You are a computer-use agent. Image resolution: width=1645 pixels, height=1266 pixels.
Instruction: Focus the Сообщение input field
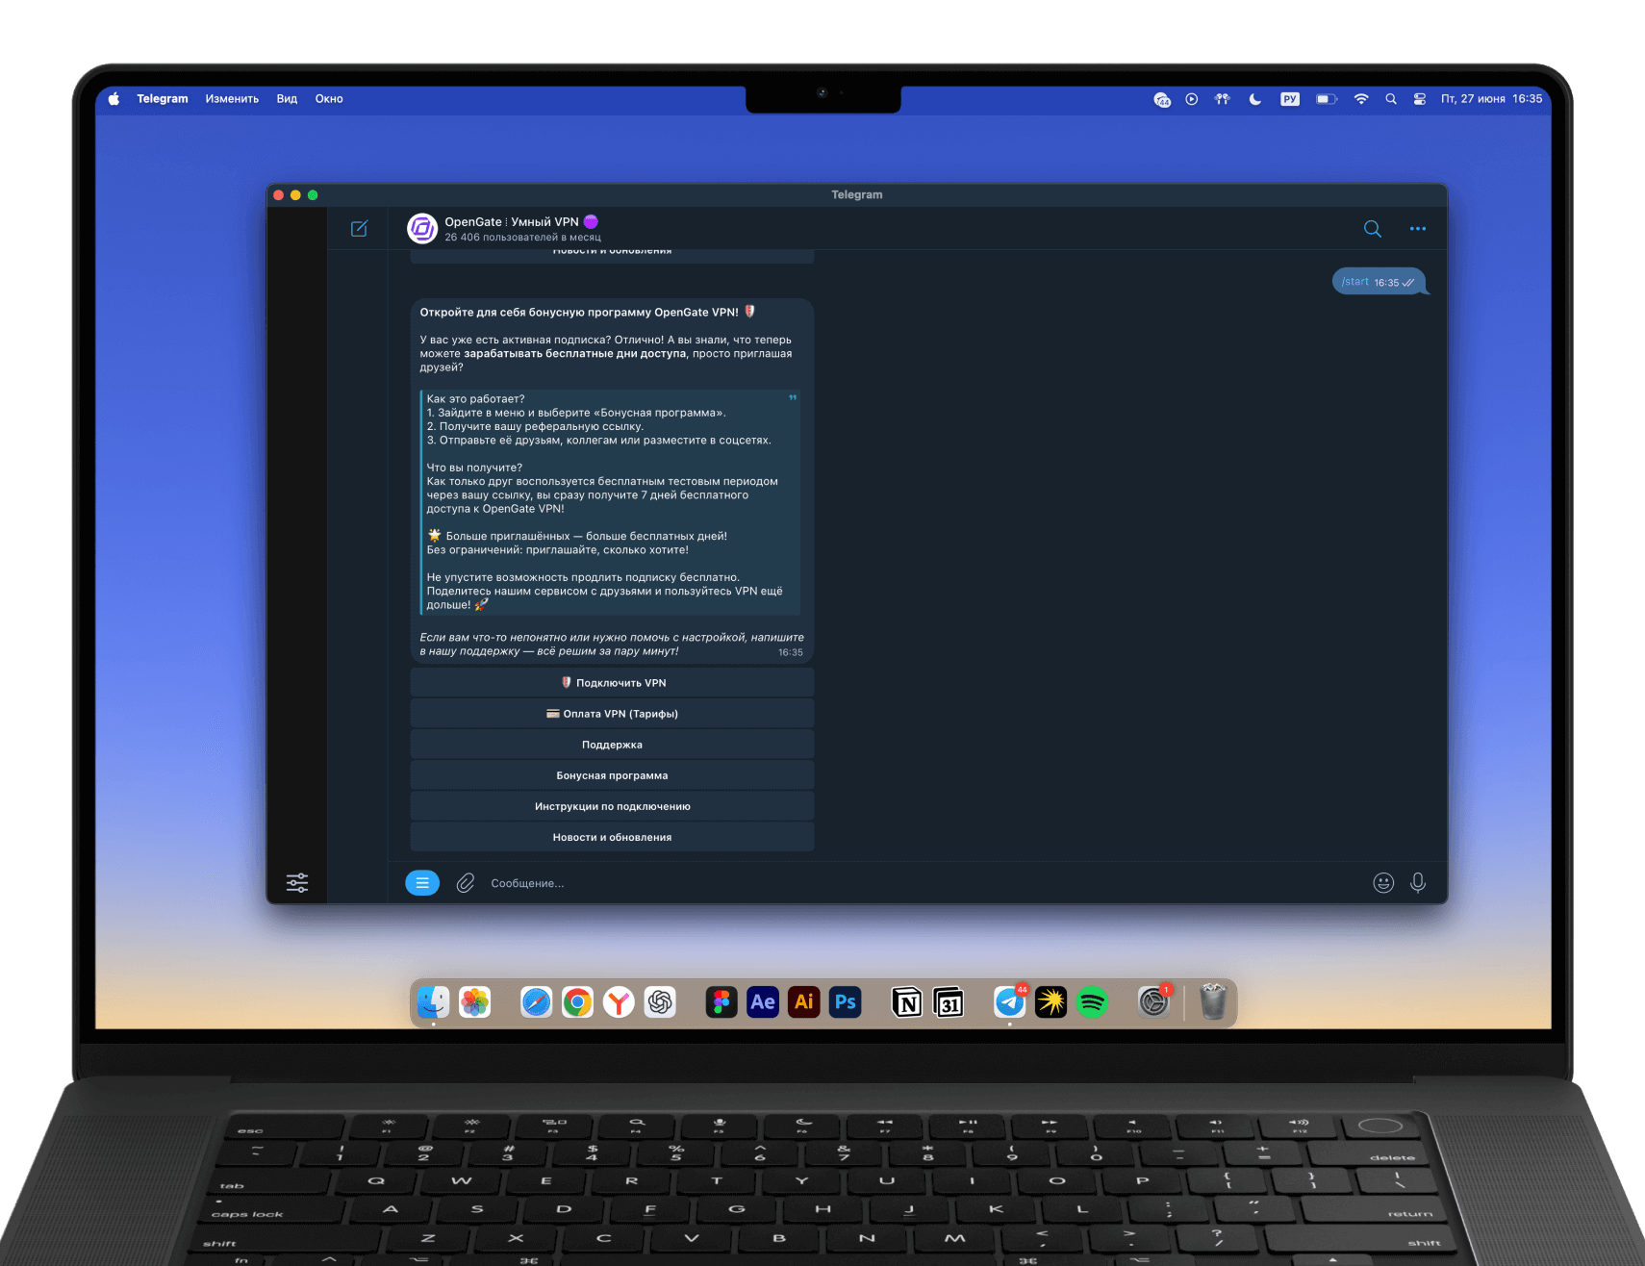pos(924,883)
